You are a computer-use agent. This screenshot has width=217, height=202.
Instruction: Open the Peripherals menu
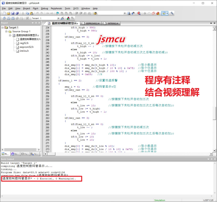tap(56, 8)
